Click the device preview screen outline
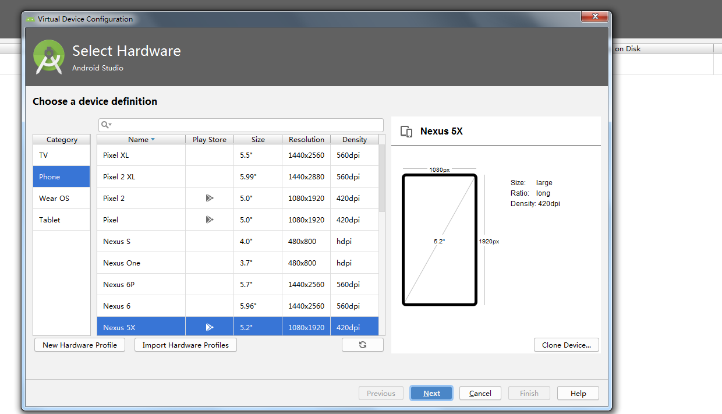Image resolution: width=722 pixels, height=414 pixels. (440, 240)
